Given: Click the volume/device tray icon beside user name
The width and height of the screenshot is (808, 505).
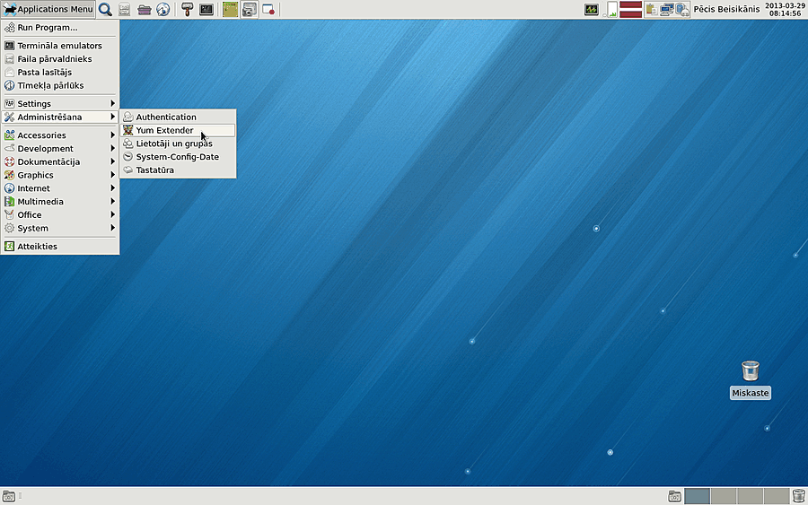Looking at the screenshot, I should [682, 9].
